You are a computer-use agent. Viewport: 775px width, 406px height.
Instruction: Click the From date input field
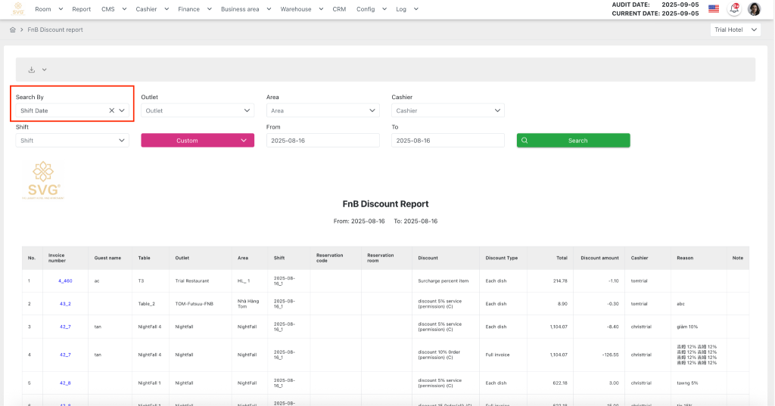[322, 141]
